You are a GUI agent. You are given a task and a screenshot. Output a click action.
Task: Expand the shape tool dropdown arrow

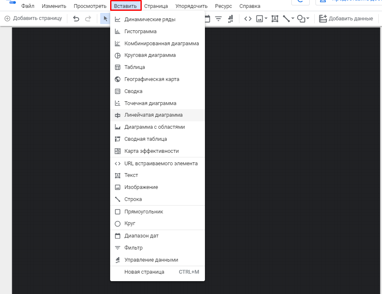click(x=308, y=19)
